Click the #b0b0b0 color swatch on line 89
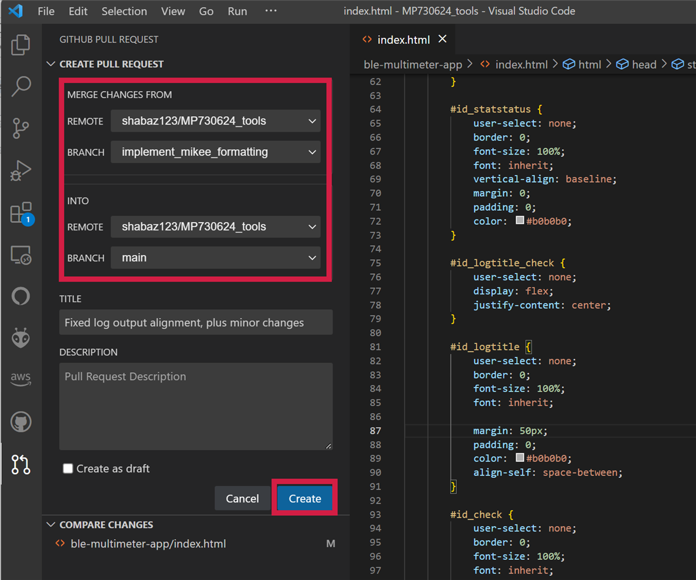Image resolution: width=696 pixels, height=580 pixels. [x=520, y=458]
